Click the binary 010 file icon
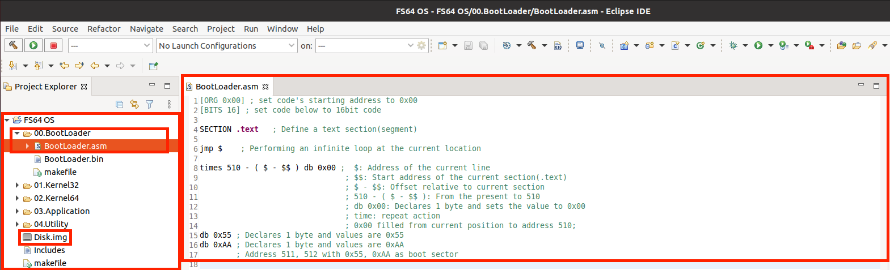890x270 pixels. [558, 45]
